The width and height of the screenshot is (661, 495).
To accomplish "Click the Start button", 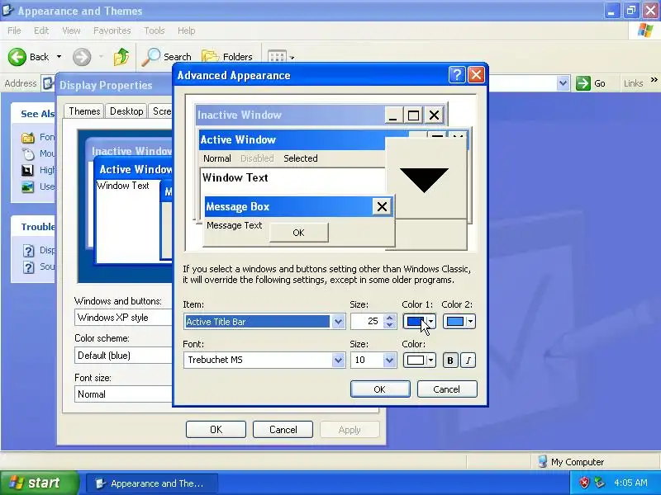I will [39, 483].
